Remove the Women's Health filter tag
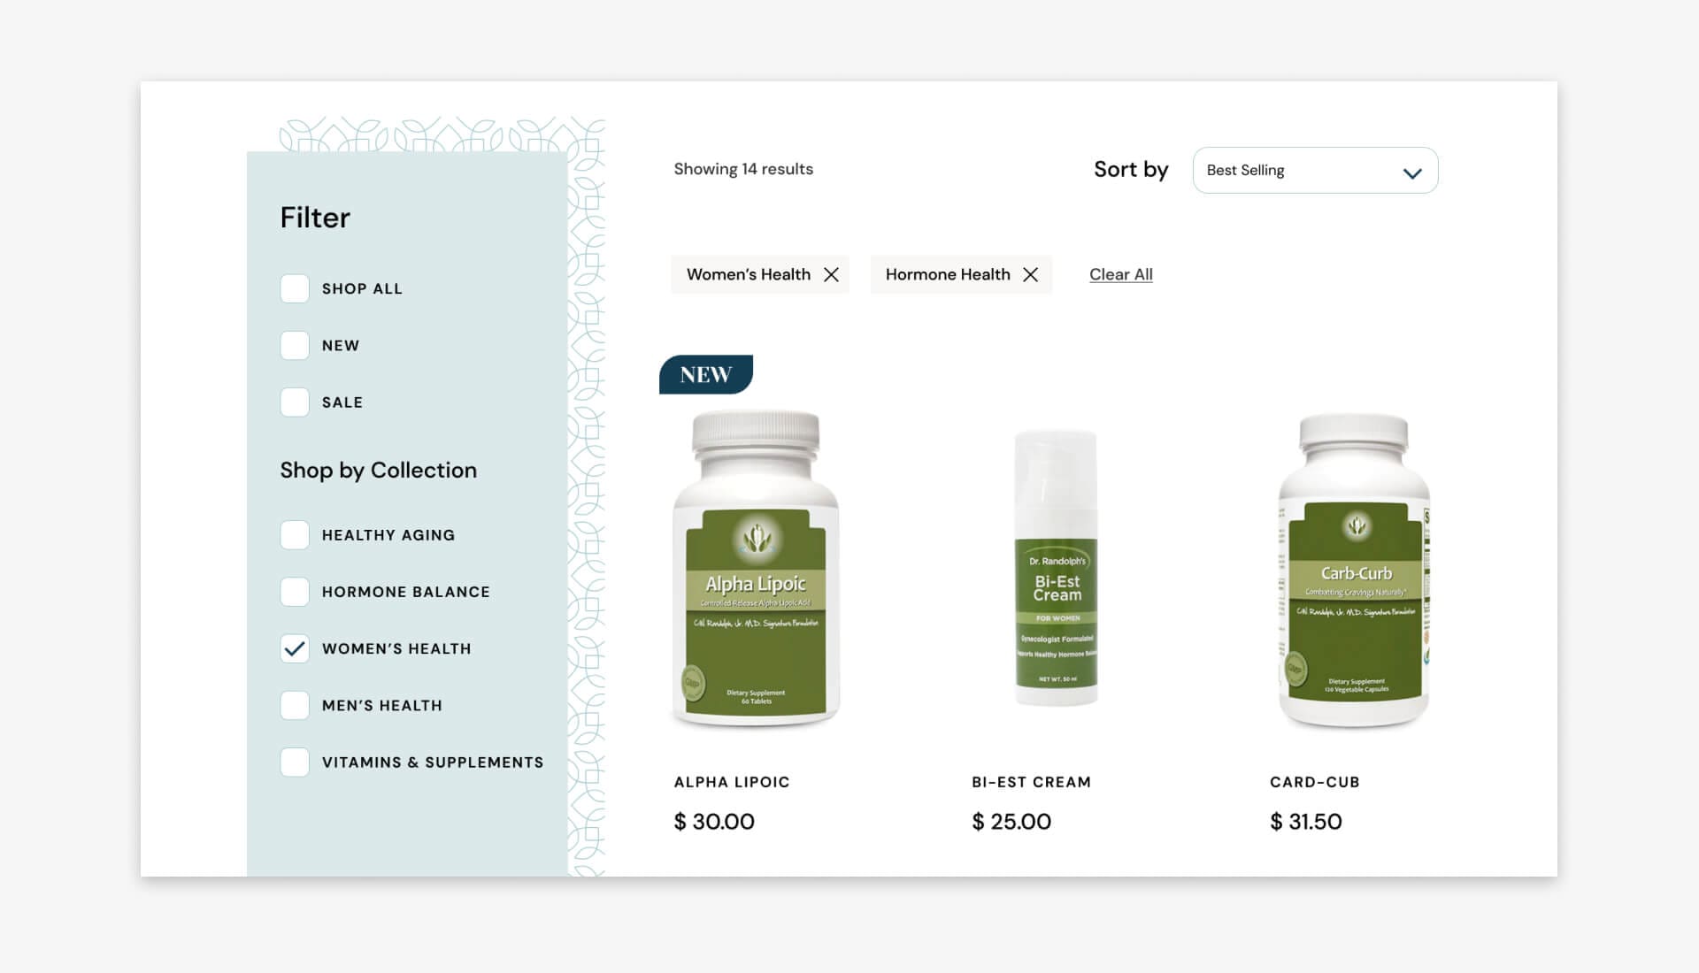The height and width of the screenshot is (973, 1699). [831, 274]
